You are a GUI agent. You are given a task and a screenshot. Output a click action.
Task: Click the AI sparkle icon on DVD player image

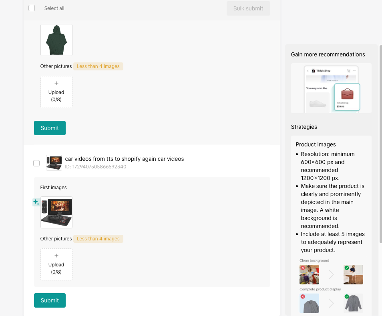click(36, 202)
